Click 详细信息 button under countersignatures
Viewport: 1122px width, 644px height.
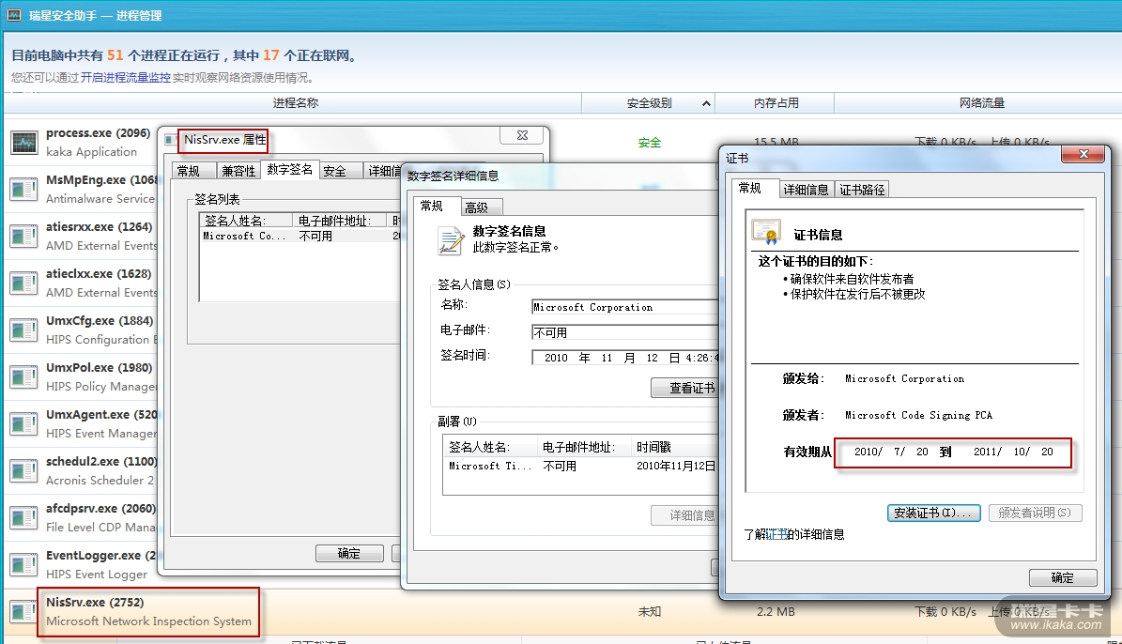click(684, 515)
